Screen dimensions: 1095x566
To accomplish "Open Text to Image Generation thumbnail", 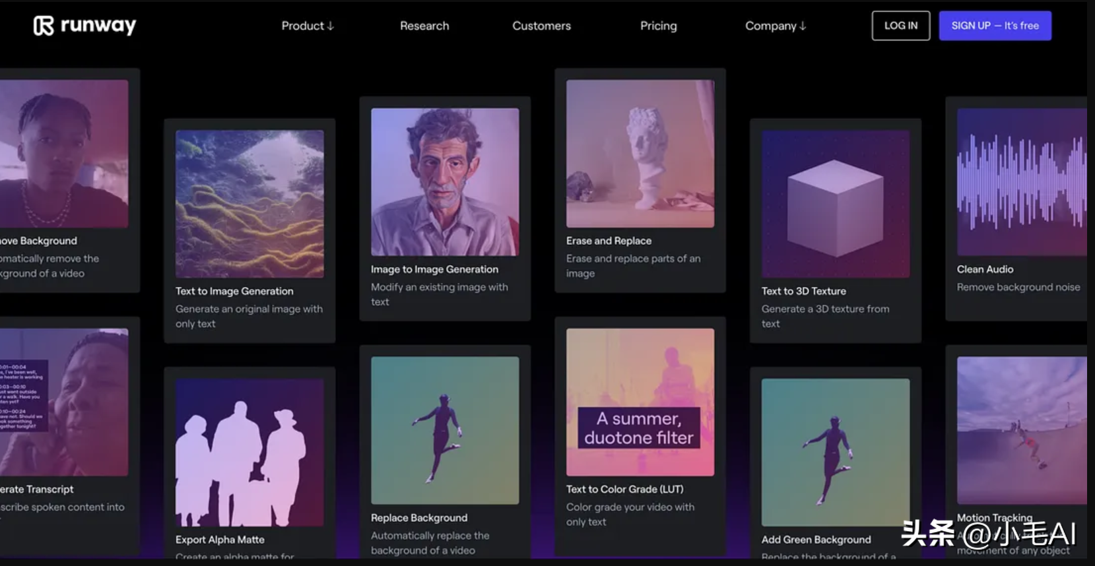I will pos(249,204).
